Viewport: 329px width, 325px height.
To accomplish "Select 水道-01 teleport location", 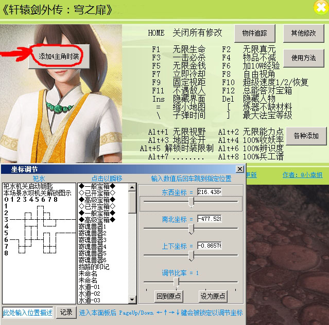I will (x=89, y=287).
